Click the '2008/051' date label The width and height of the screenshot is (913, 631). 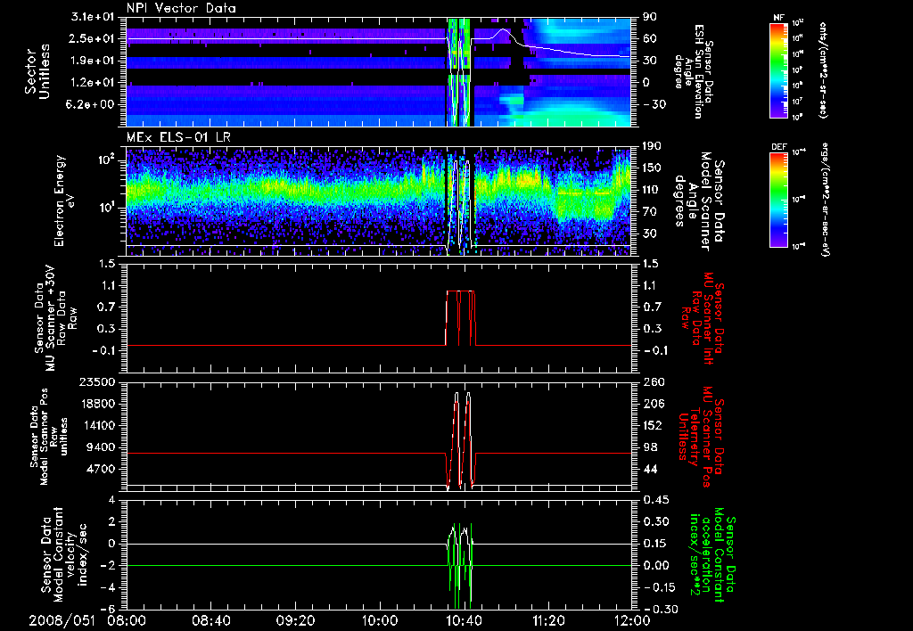pyautogui.click(x=62, y=620)
